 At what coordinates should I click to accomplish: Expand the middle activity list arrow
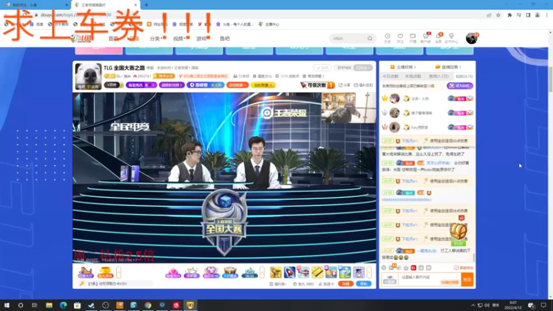pos(262,272)
